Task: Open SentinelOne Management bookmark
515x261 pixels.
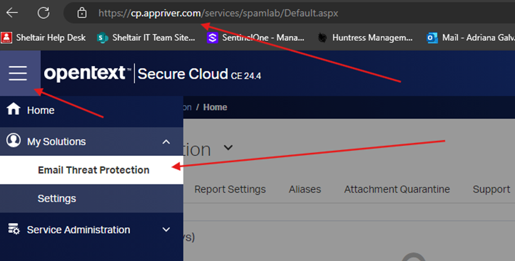Action: (x=255, y=38)
